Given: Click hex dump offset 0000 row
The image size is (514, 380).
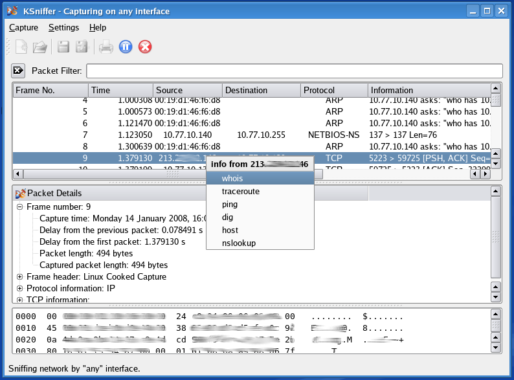Looking at the screenshot, I should pyautogui.click(x=210, y=317).
